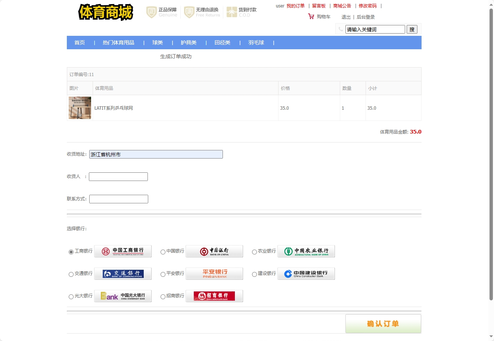Click the 中国建设银行 bank logo
This screenshot has width=494, height=341.
pos(306,273)
